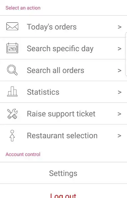Click the bar chart Statistics icon

[12, 91]
